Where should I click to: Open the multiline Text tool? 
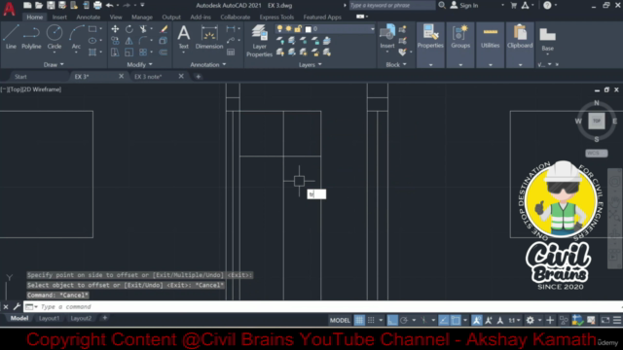tap(184, 37)
